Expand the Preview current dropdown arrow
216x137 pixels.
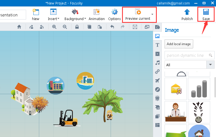152,14
